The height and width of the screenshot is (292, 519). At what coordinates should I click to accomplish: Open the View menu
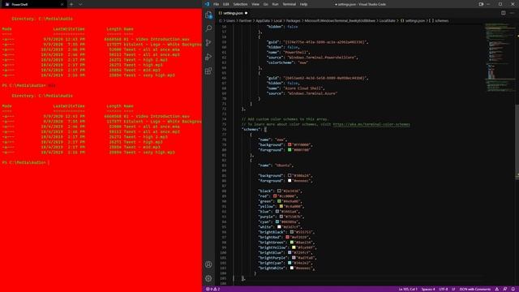click(x=255, y=4)
